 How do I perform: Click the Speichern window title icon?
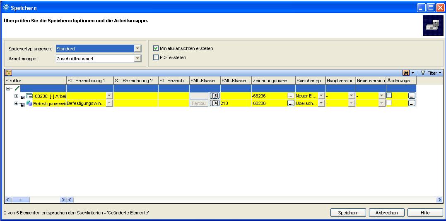coord(6,8)
